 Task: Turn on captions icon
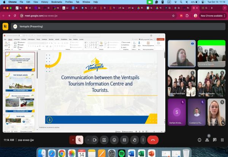click(x=124, y=140)
